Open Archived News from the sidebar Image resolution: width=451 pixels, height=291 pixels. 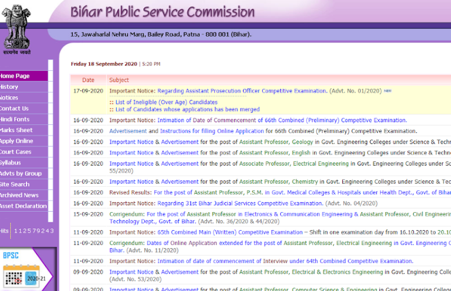[x=20, y=195]
